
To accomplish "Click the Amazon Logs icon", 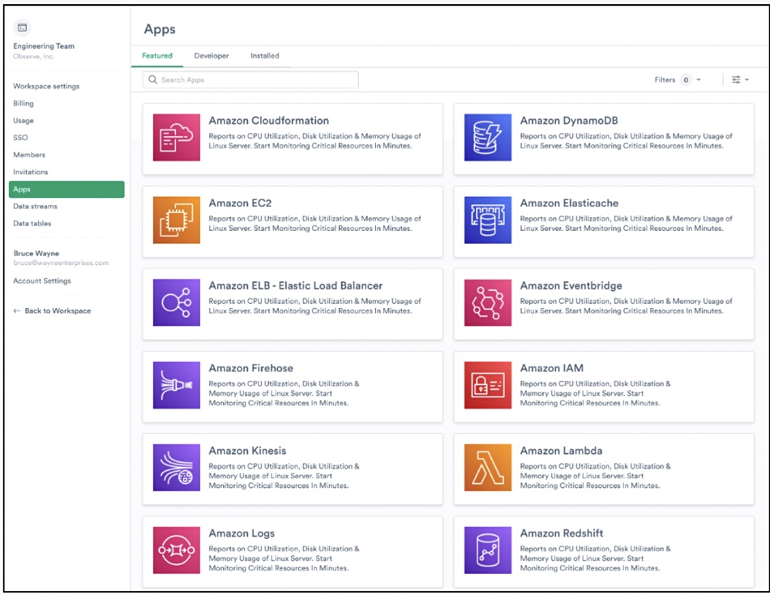I will tap(177, 550).
